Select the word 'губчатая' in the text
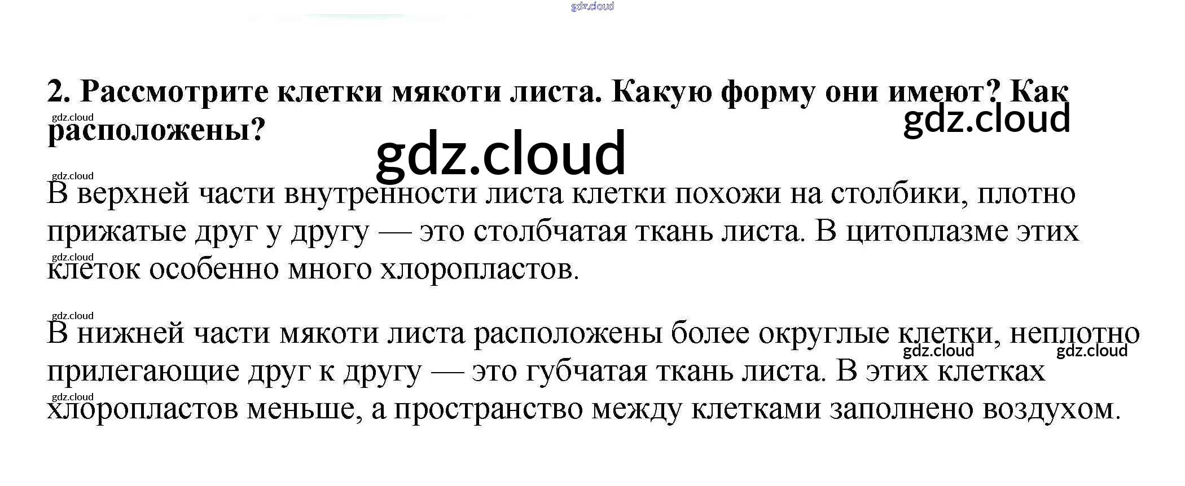1185x486 pixels. (x=586, y=371)
